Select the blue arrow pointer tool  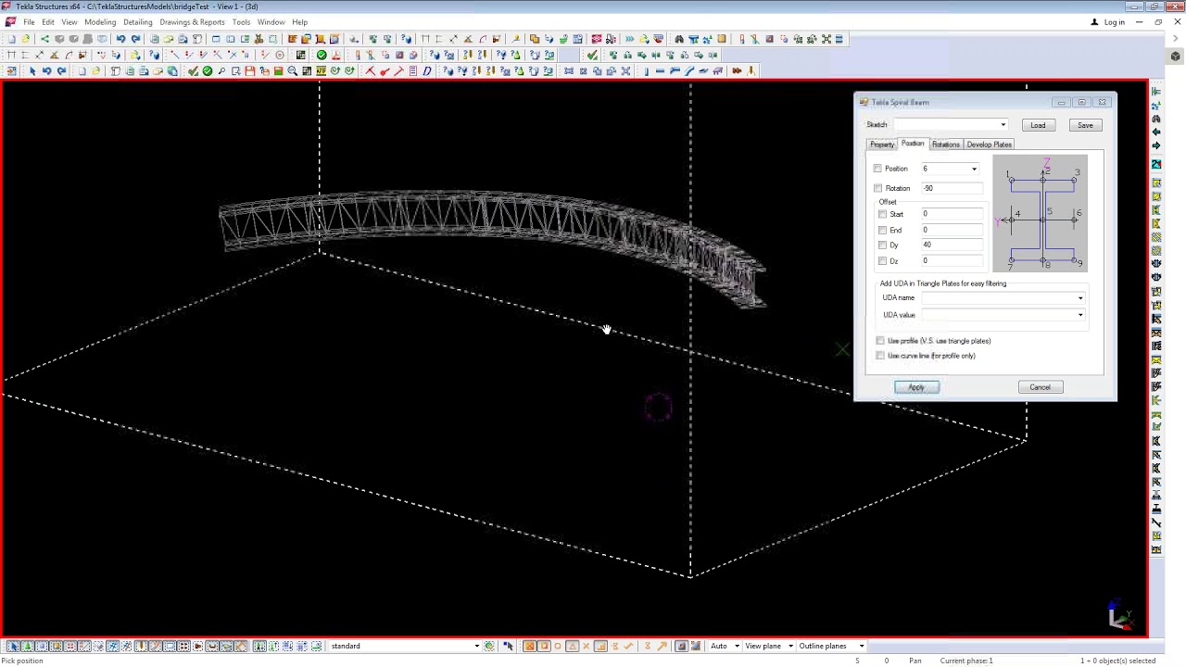(x=32, y=71)
